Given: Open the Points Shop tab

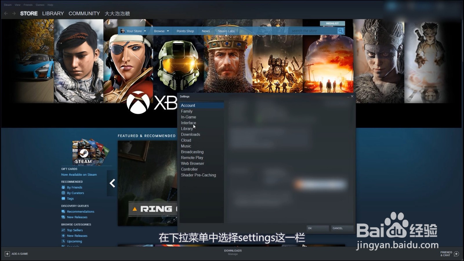Looking at the screenshot, I should click(185, 31).
